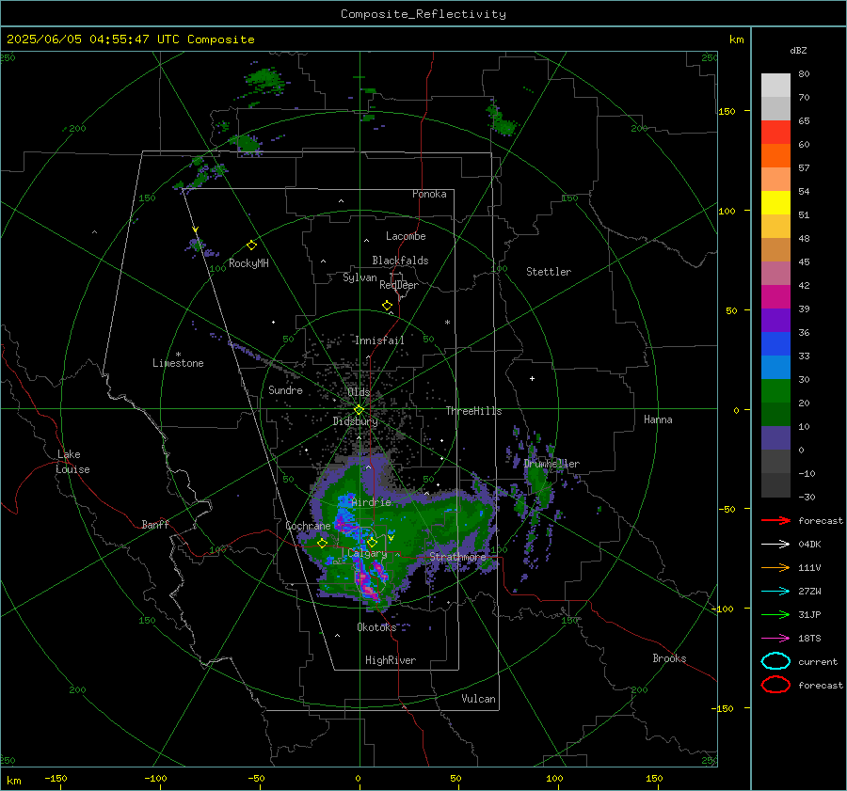The image size is (847, 791).
Task: Click yellow diamond marker south of RedDeer
Action: tap(387, 305)
